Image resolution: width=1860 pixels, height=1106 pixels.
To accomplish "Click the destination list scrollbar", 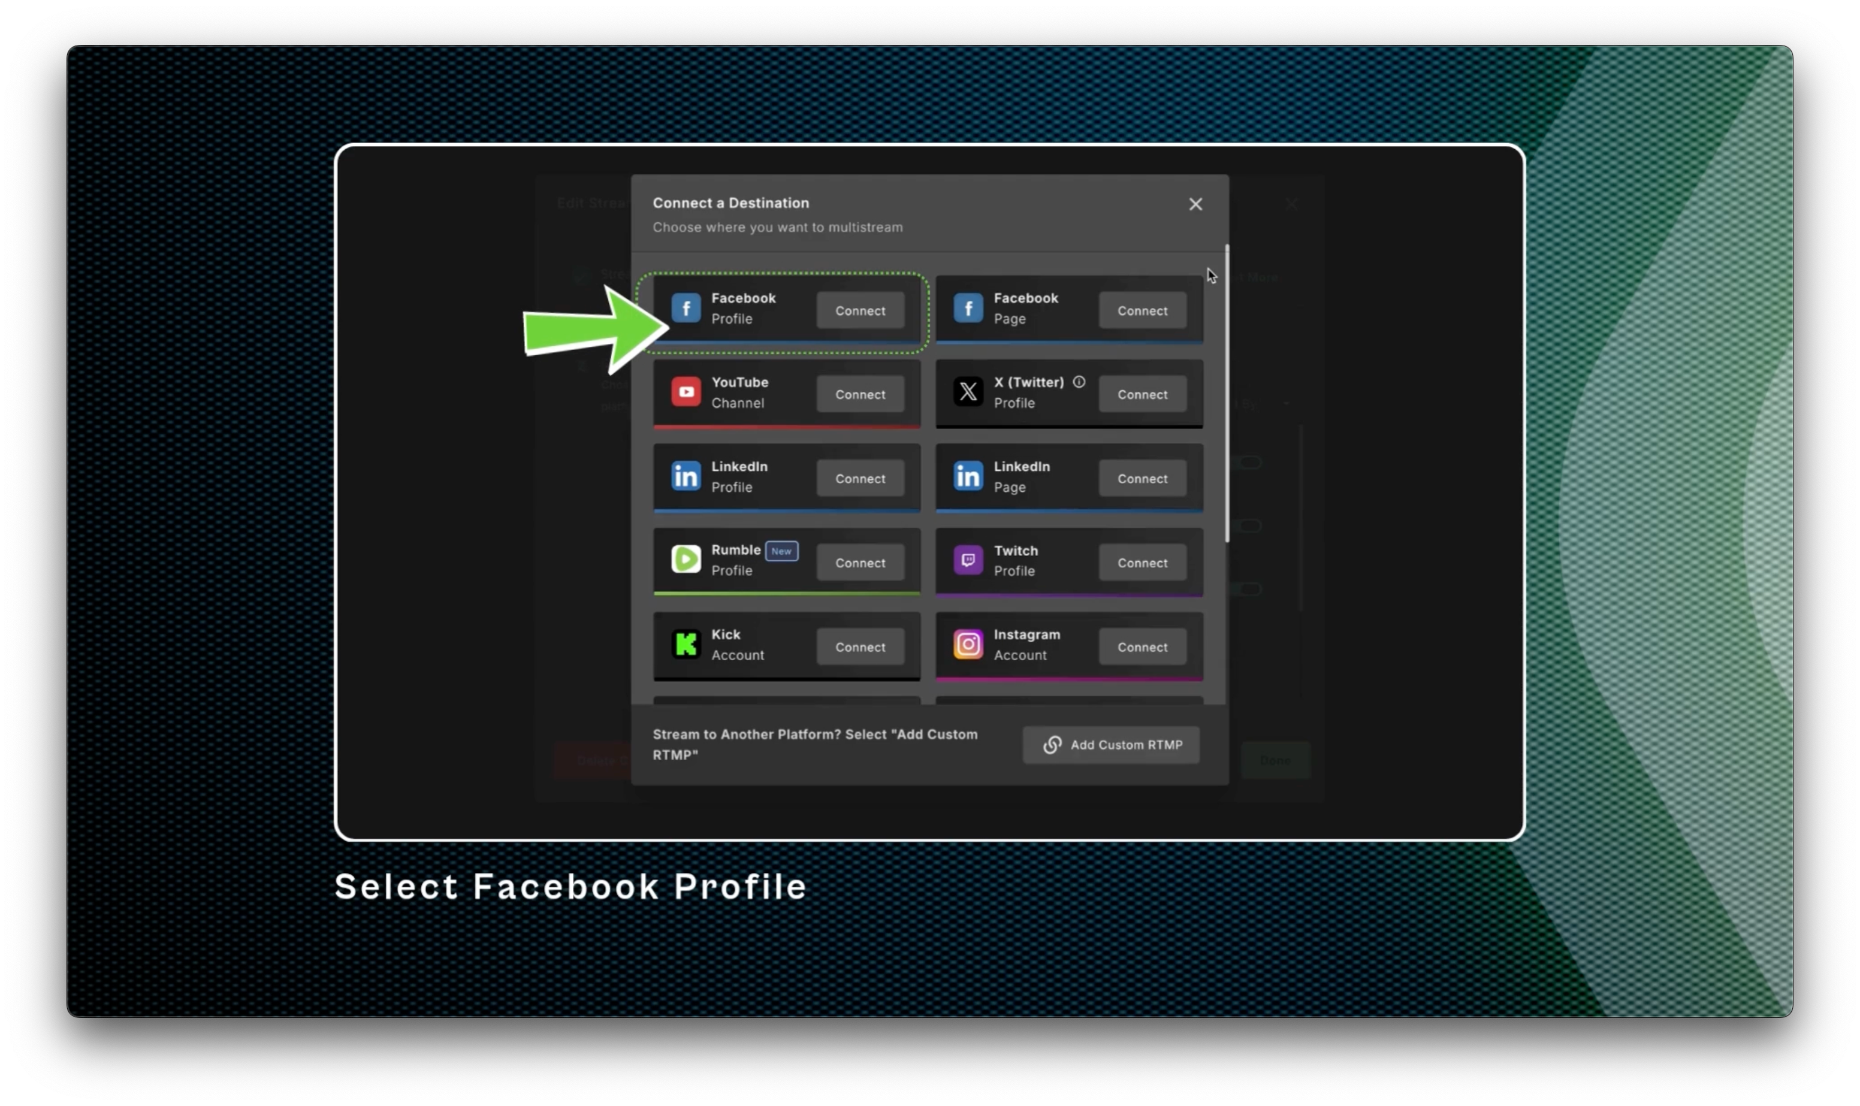I will click(x=1227, y=394).
